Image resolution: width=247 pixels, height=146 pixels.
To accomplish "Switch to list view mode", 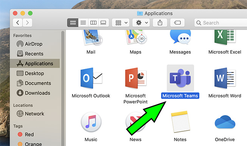I will pyautogui.click(x=83, y=23).
